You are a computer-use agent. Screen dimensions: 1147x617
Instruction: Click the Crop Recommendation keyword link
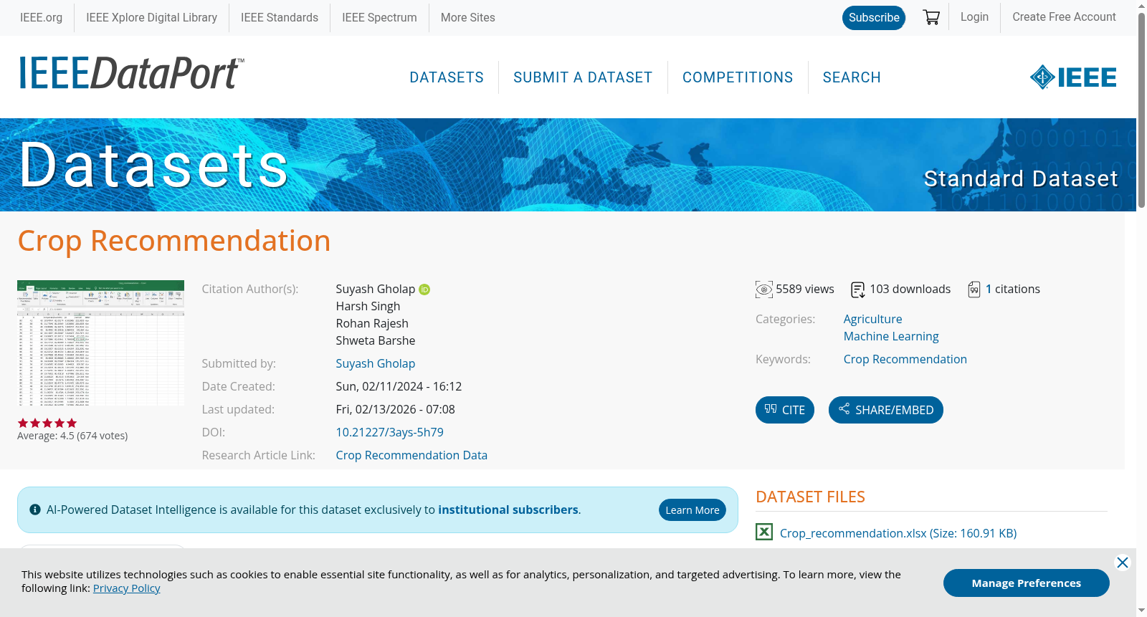(x=905, y=359)
